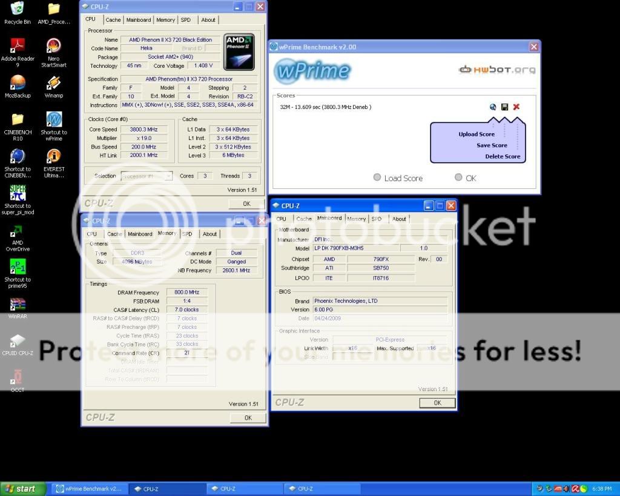620x496 pixels.
Task: Click the NB Frequency 2600.1 MHz value
Action: [236, 270]
